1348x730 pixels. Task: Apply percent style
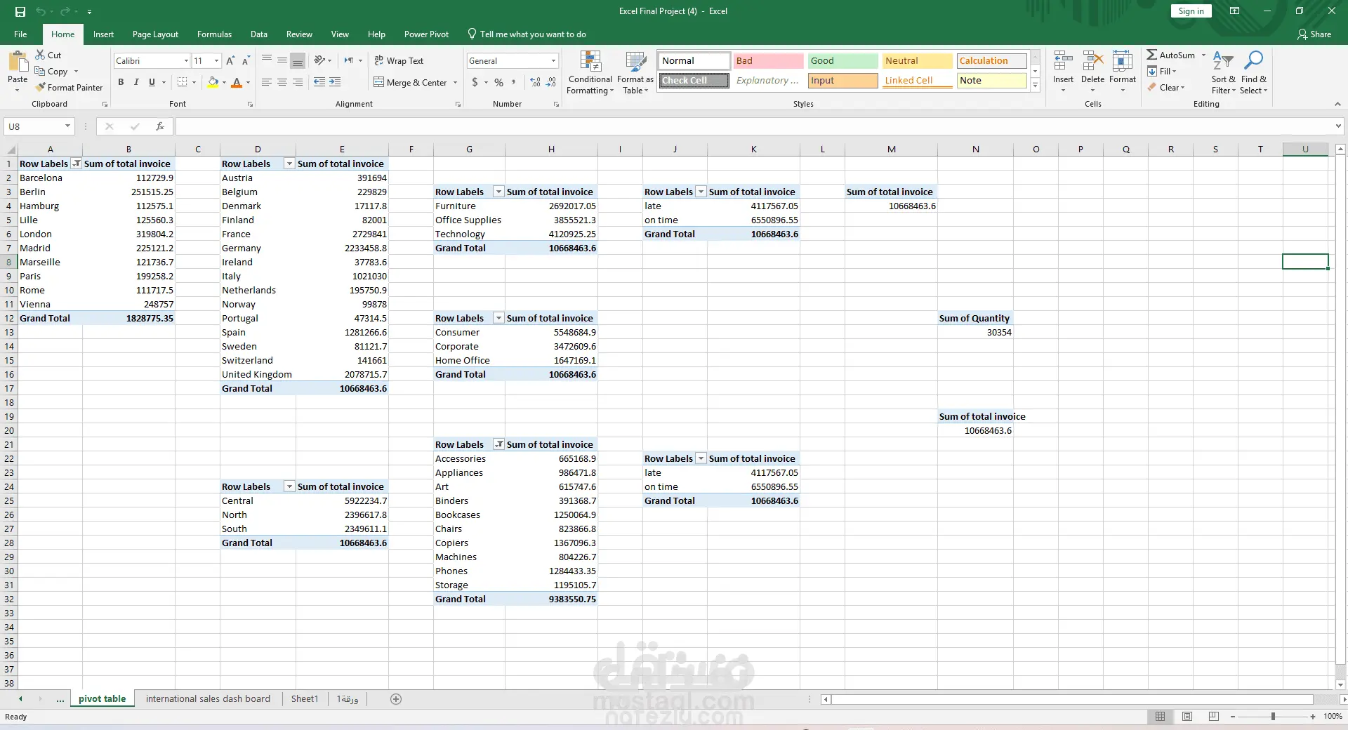coord(498,82)
